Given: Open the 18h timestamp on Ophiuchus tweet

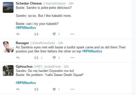Looking at the screenshot, I should coord(66,67).
